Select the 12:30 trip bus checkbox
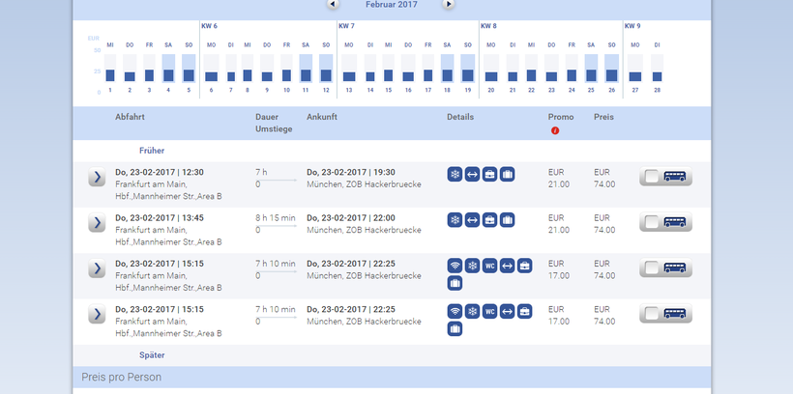The image size is (793, 394). (x=652, y=178)
